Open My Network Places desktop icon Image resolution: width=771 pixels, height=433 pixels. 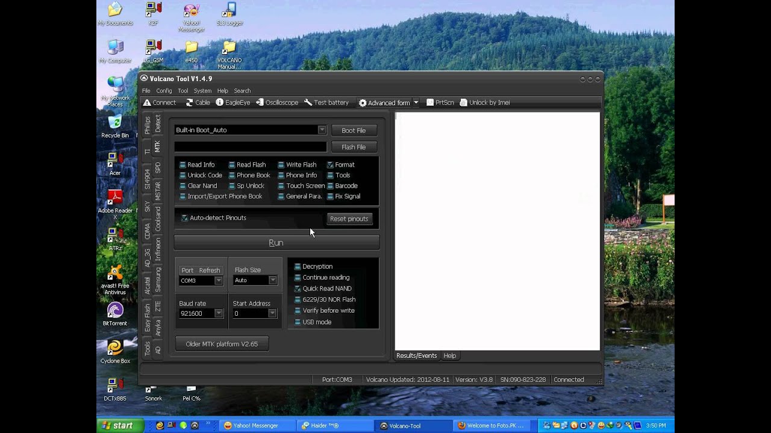(x=115, y=93)
